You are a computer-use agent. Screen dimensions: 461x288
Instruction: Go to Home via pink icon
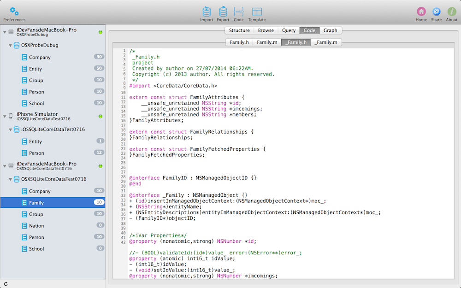pyautogui.click(x=421, y=12)
